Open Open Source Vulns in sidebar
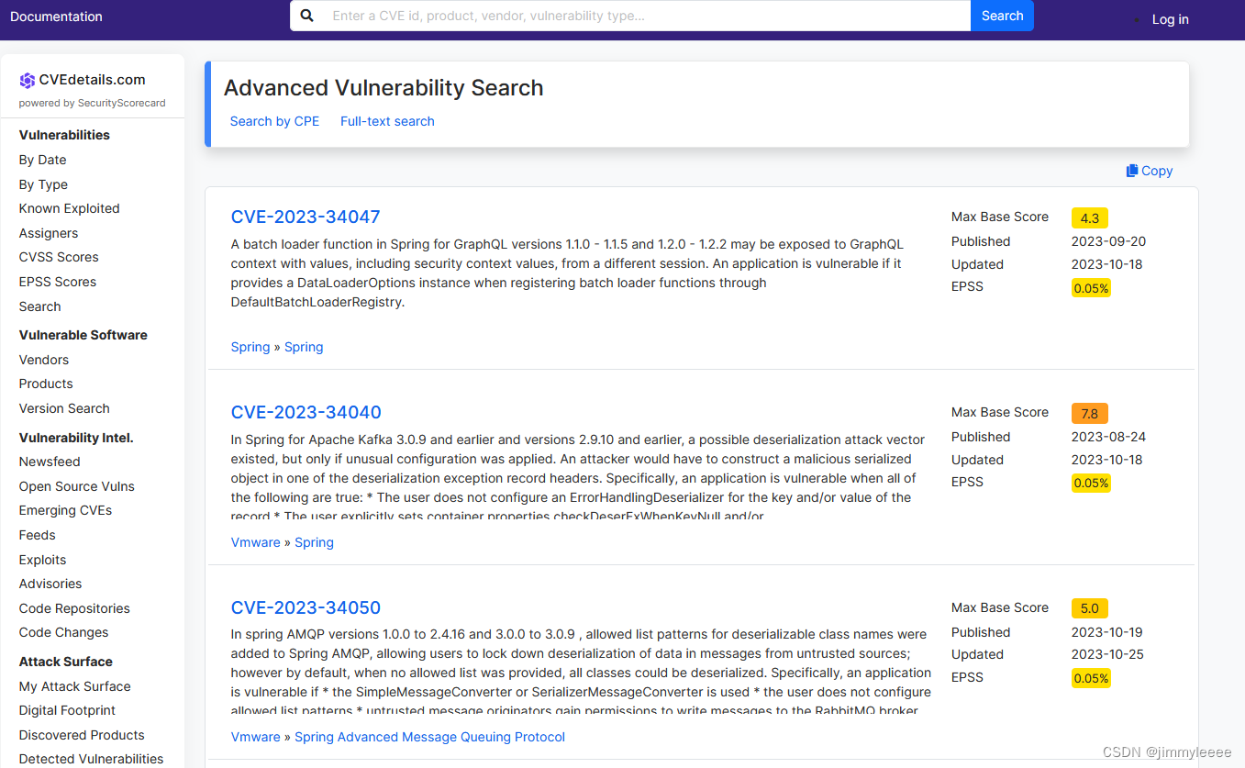Viewport: 1245px width, 768px height. pyautogui.click(x=77, y=486)
